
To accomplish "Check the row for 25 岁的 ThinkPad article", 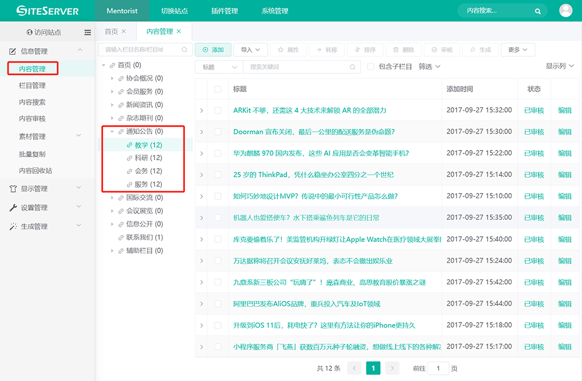I will click(x=218, y=175).
